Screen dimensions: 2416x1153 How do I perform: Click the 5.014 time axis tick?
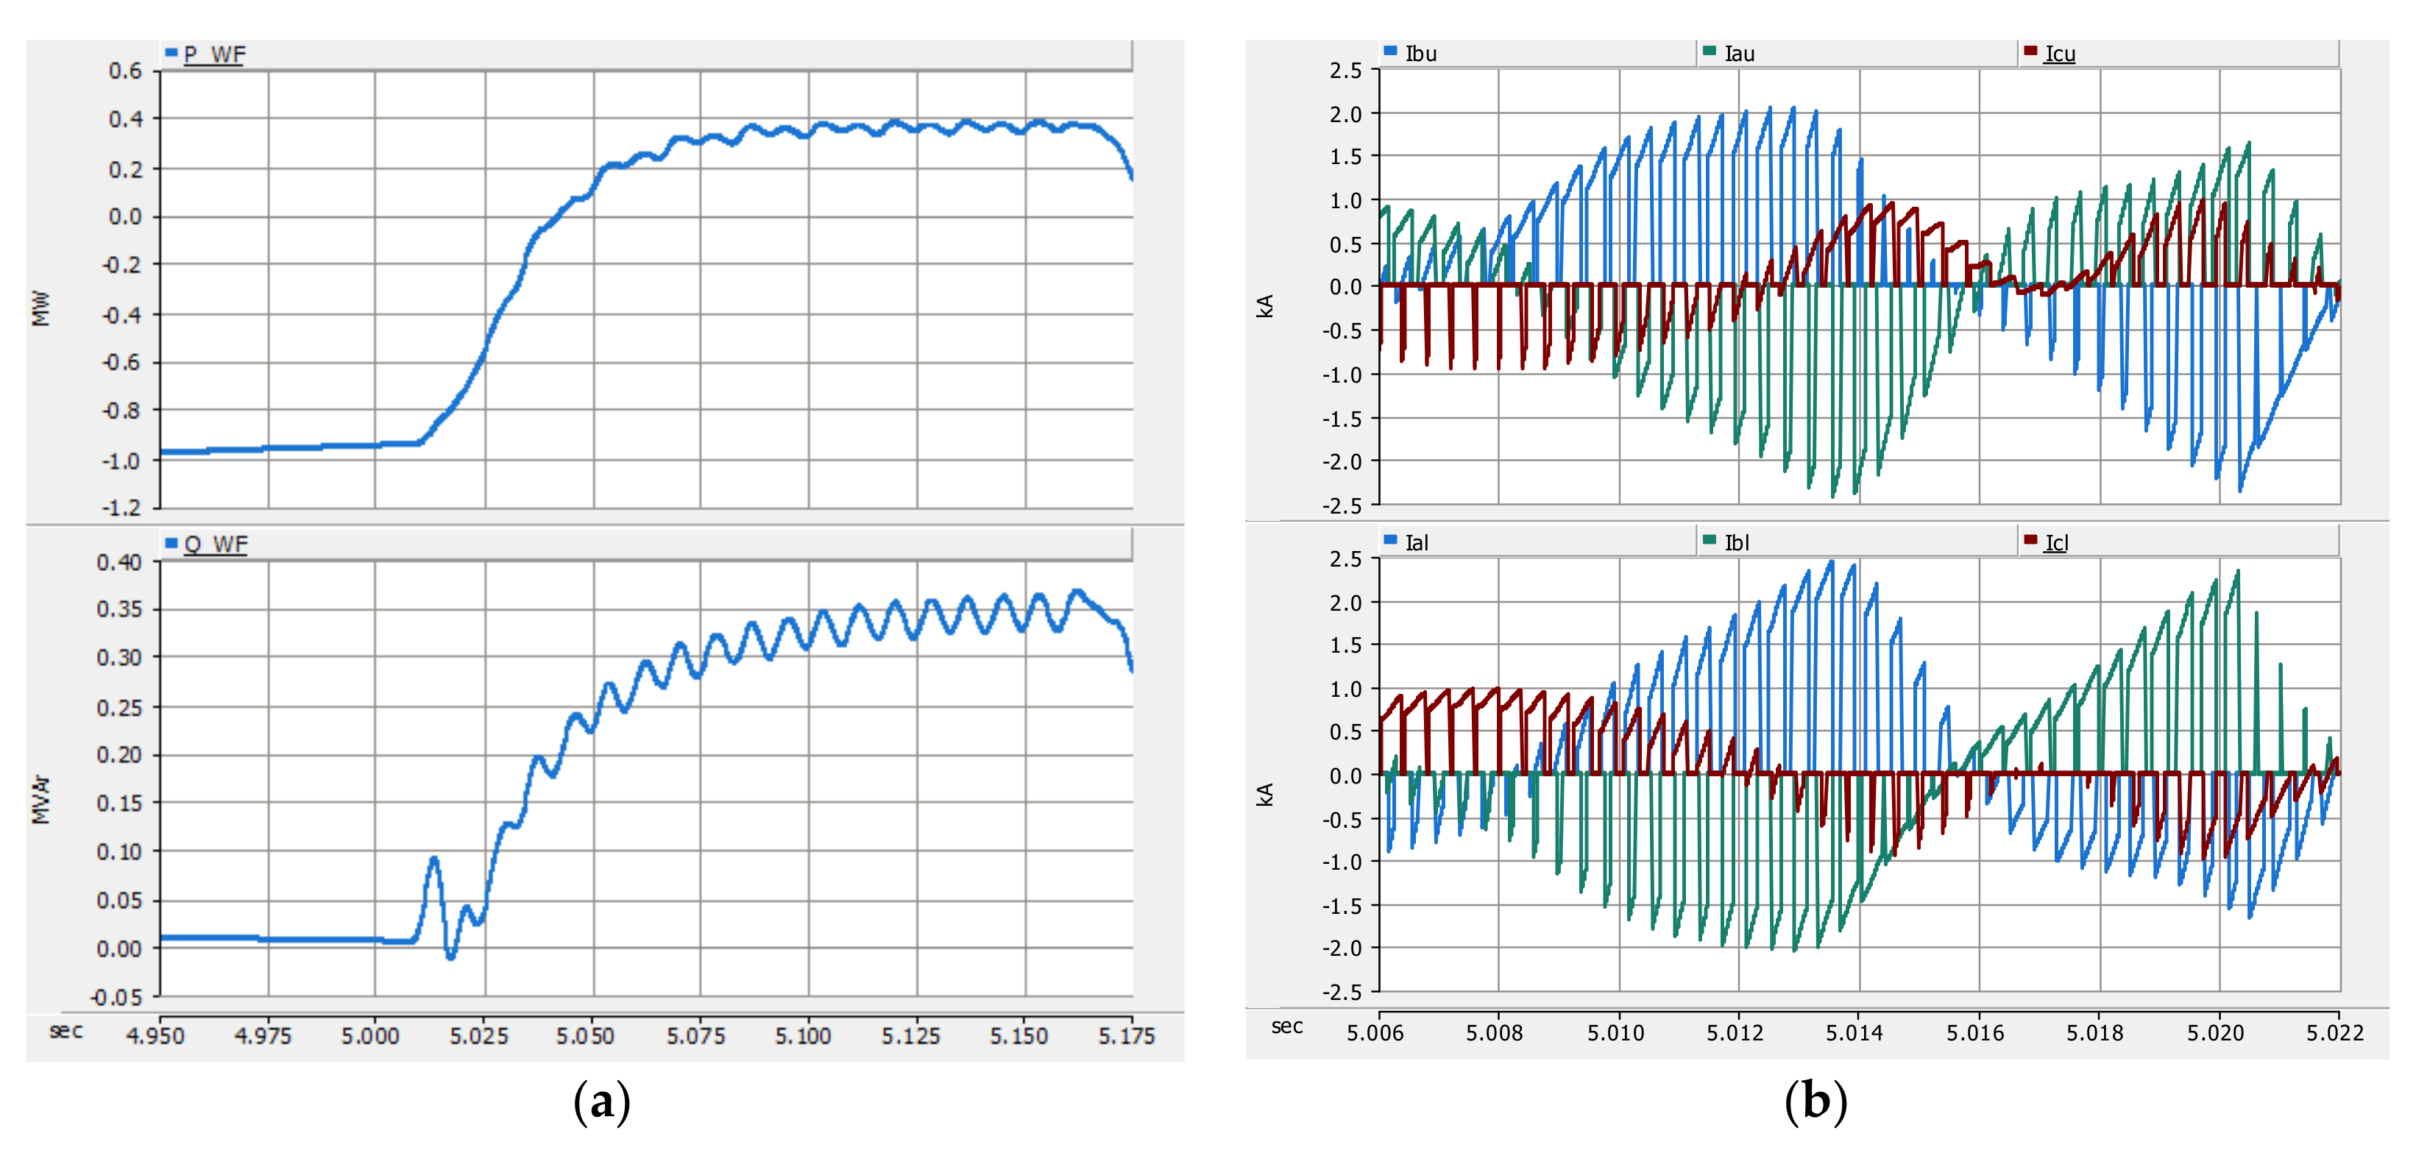pyautogui.click(x=1854, y=1033)
